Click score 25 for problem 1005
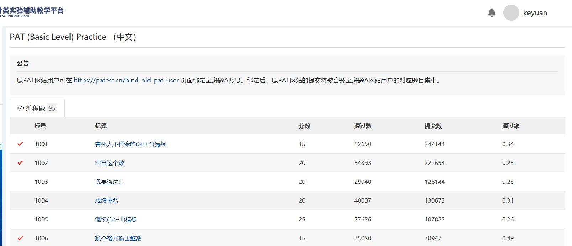Viewport: 572px width, 246px height. pyautogui.click(x=302, y=219)
